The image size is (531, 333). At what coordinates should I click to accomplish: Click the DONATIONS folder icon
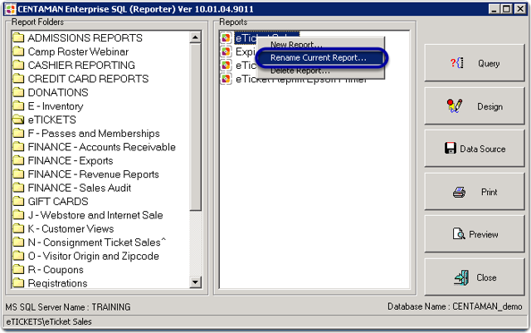click(x=18, y=93)
